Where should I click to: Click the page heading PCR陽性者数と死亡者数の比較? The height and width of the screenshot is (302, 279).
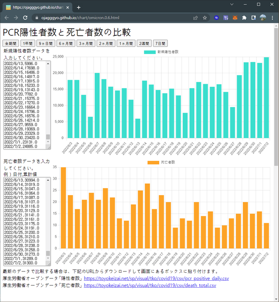click(67, 32)
